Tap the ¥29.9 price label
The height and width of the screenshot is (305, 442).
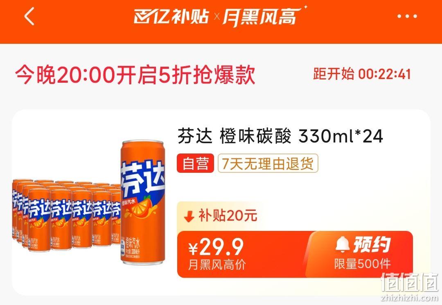pyautogui.click(x=216, y=247)
